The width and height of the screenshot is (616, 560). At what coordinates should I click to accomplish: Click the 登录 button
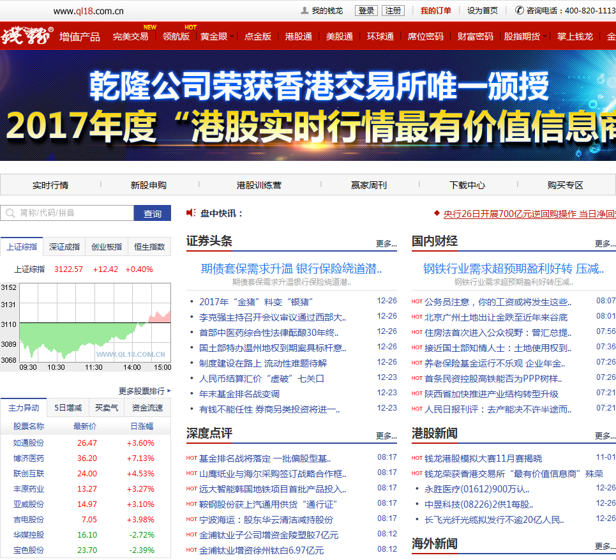366,11
